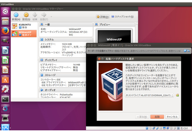This screenshot has height=133, width=192.
Task: Click the network adapters status bar icon
Action: pos(154,128)
